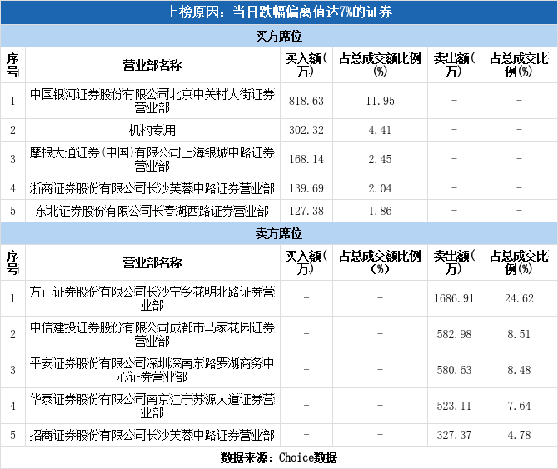The height and width of the screenshot is (469, 558).
Task: Click 中信建投证券 成都市马家花园 branch name
Action: coord(152,335)
